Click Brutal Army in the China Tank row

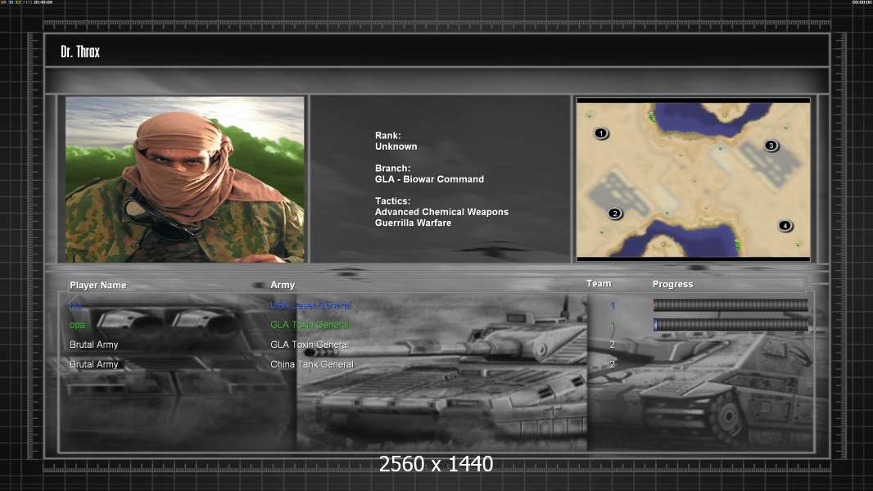click(94, 364)
